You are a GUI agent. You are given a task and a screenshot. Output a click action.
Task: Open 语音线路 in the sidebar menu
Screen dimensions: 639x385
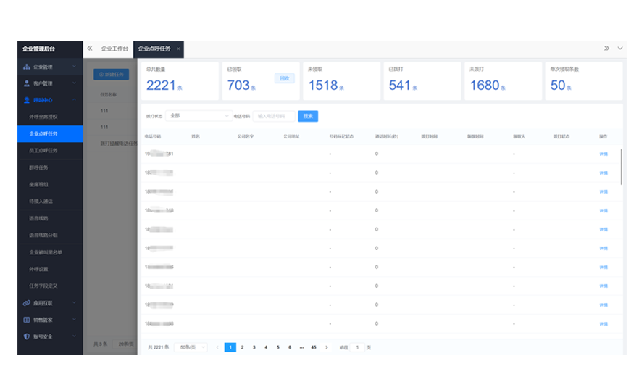pyautogui.click(x=39, y=218)
